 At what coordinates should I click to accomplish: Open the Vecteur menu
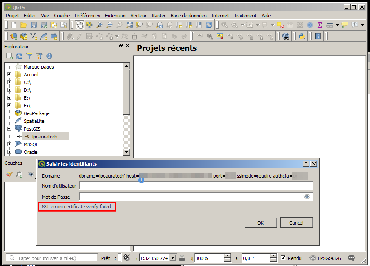[139, 16]
